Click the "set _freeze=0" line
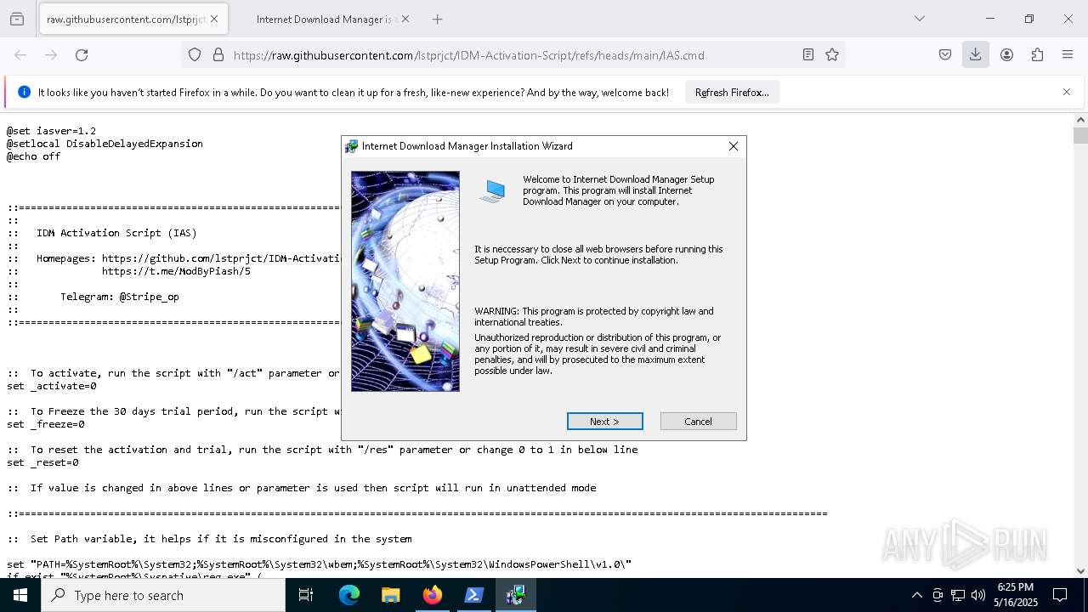This screenshot has height=612, width=1088. (x=46, y=424)
